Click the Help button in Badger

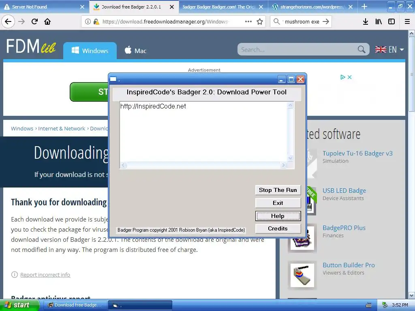(278, 216)
